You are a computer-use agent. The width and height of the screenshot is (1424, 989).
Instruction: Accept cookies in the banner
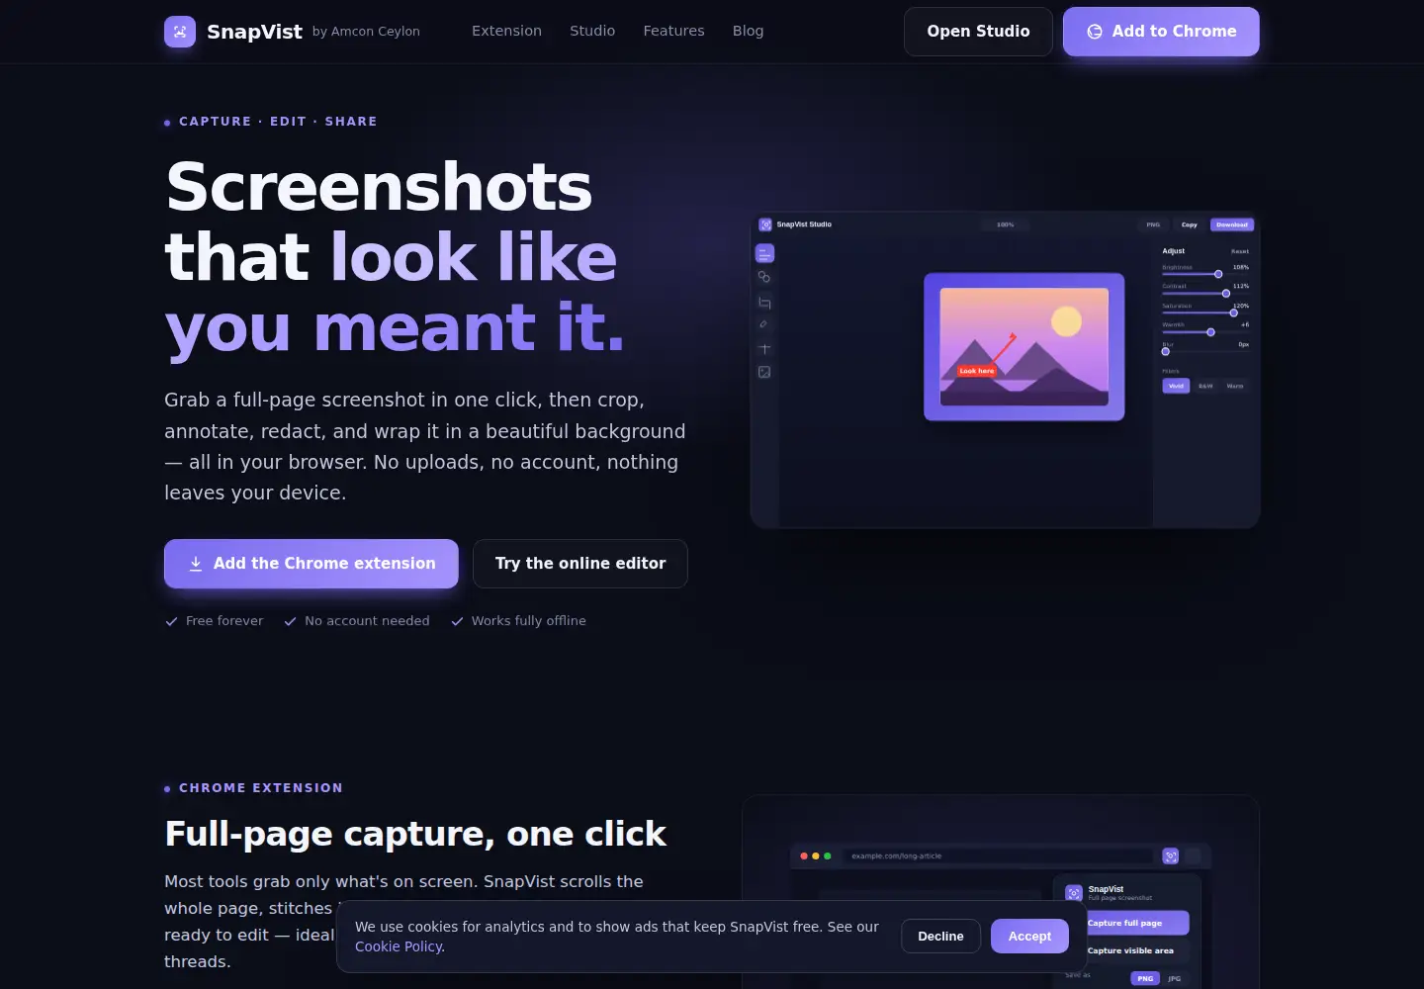pyautogui.click(x=1029, y=937)
